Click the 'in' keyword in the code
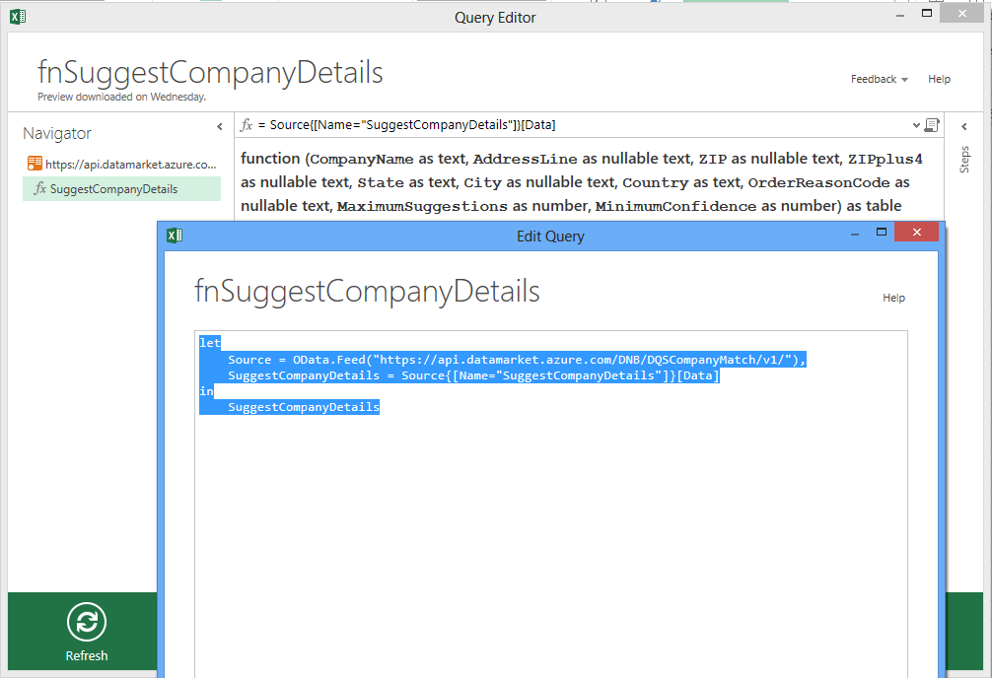Screen dimensions: 992x678 pyautogui.click(x=207, y=391)
